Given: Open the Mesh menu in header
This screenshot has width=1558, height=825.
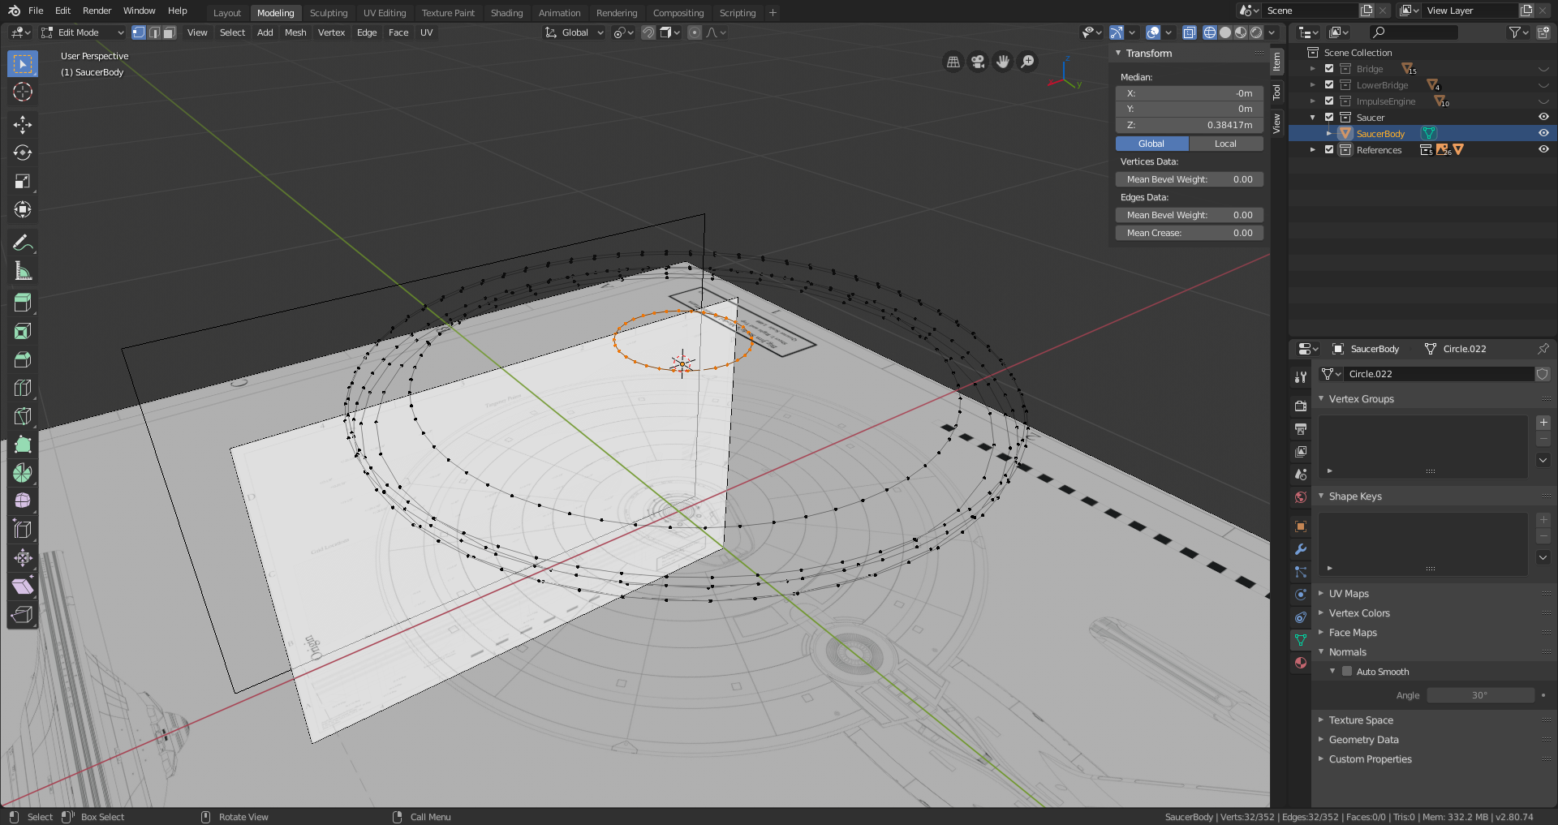Looking at the screenshot, I should tap(295, 32).
